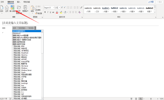164x100 pixels.
Task: Apply yellow text highlight color
Action: [x=61, y=12]
